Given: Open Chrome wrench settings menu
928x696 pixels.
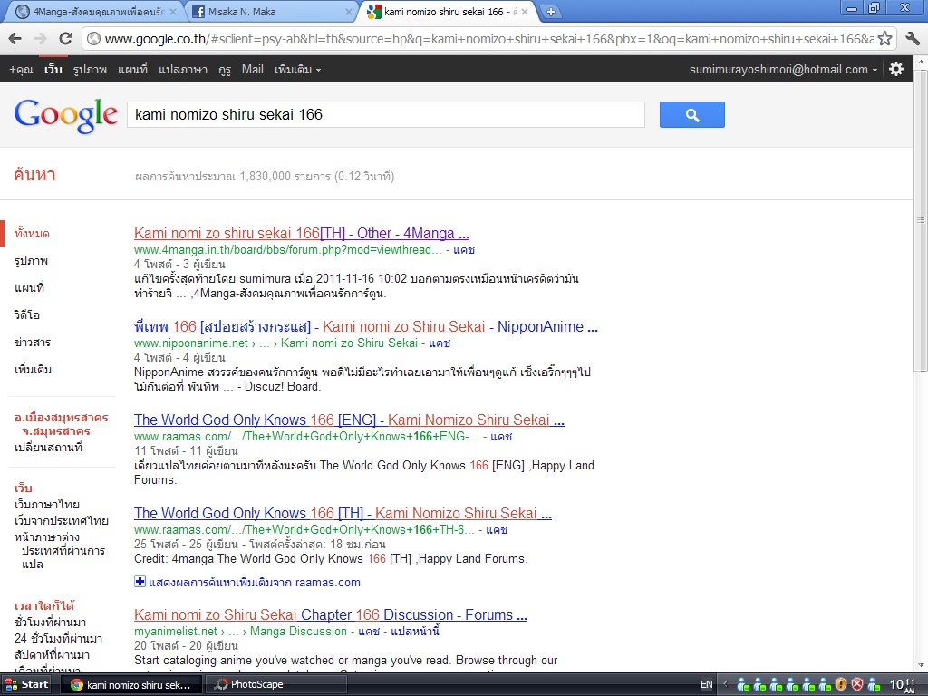Looking at the screenshot, I should 913,38.
